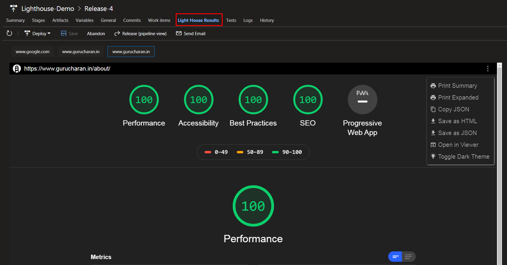The height and width of the screenshot is (265, 507).
Task: Click the 90–100 green legend item
Action: click(x=287, y=152)
